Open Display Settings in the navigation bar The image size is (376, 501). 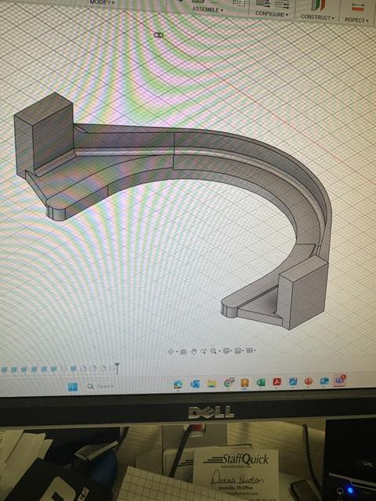coord(226,351)
